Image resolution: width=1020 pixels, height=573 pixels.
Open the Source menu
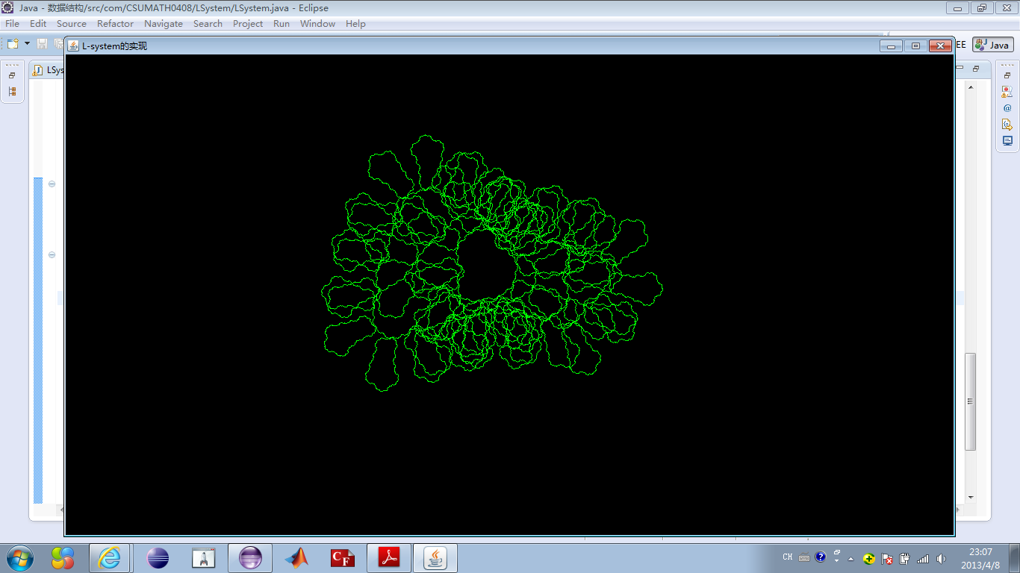click(72, 24)
